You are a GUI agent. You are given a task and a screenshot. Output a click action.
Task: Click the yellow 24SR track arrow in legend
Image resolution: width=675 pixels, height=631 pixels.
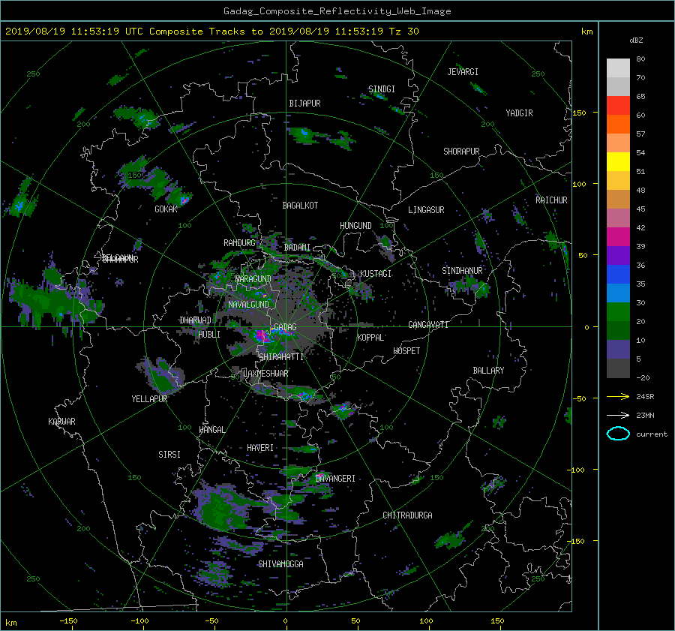pyautogui.click(x=618, y=396)
